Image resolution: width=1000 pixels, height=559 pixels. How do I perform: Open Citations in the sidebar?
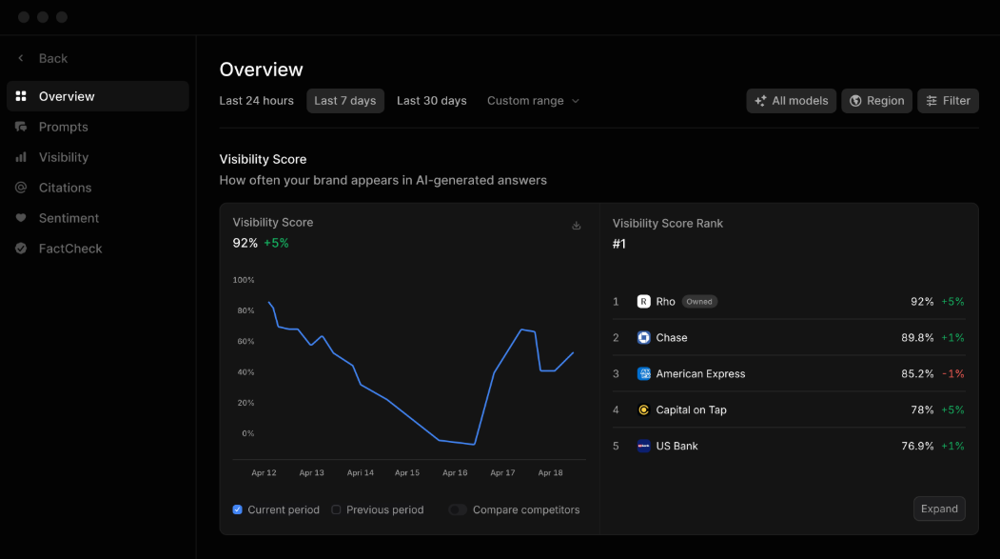point(98,188)
